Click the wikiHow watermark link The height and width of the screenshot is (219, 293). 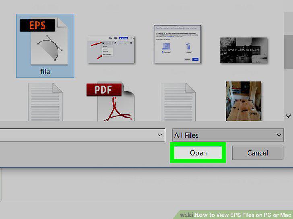[235, 215]
